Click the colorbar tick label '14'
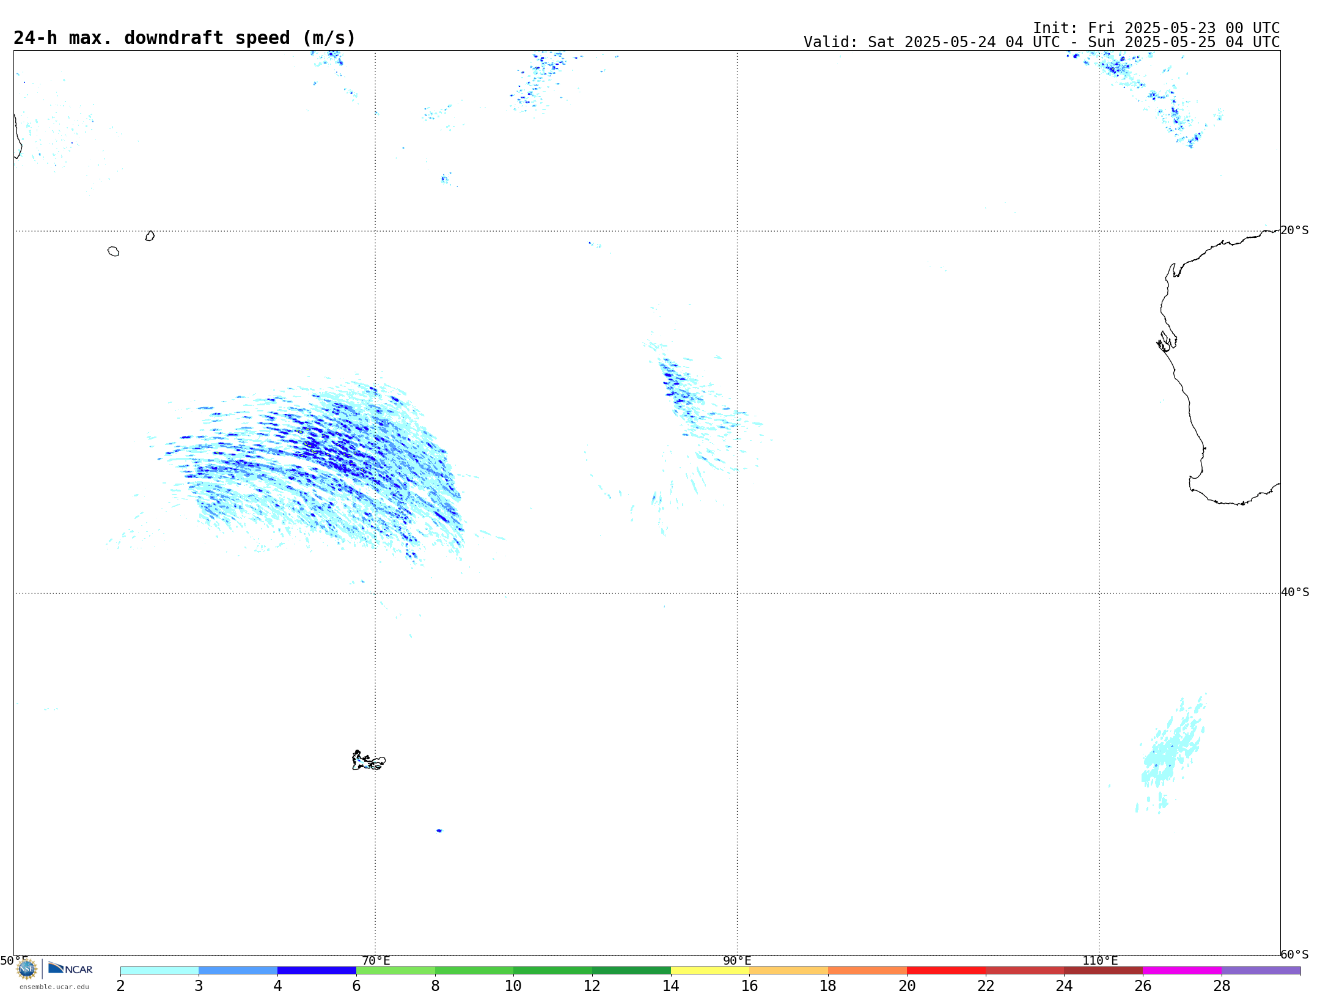This screenshot has height=994, width=1320. (671, 986)
